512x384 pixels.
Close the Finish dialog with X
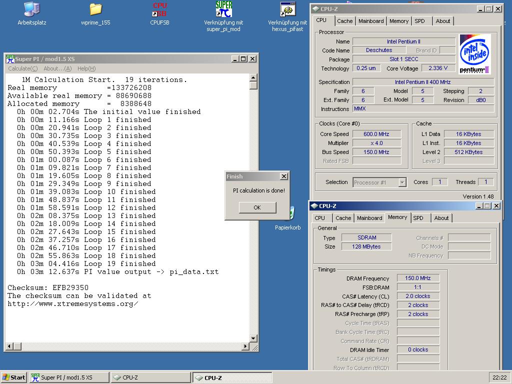tap(284, 176)
